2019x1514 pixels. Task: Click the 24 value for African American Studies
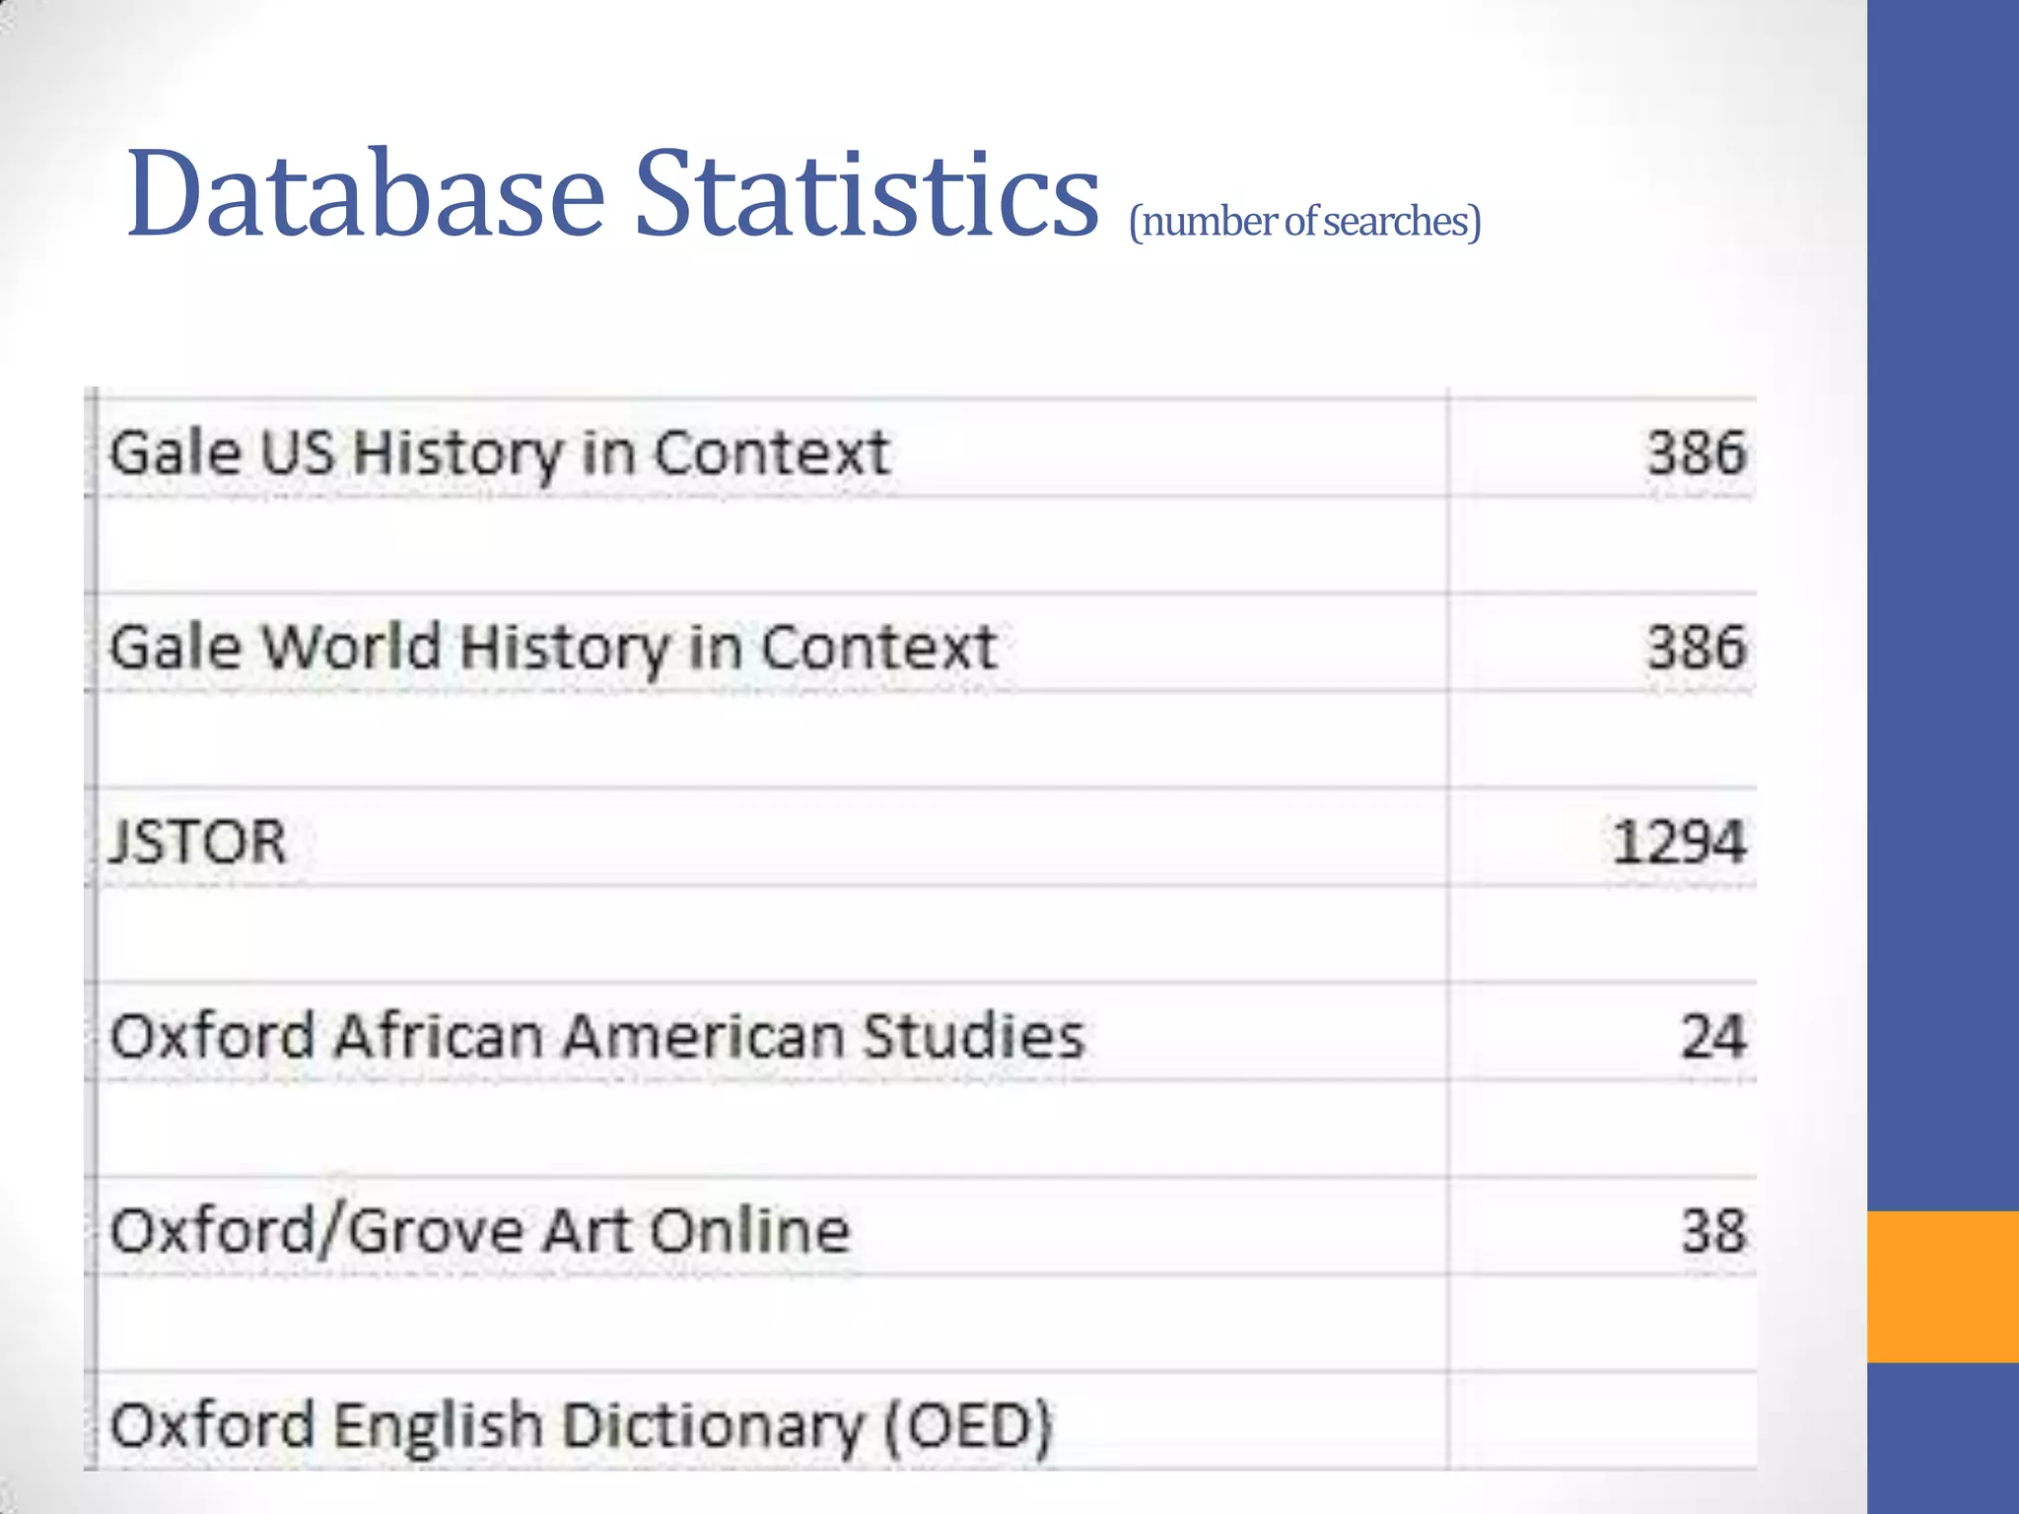click(x=1713, y=1036)
